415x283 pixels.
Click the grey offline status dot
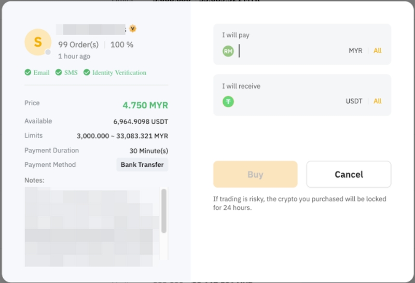pos(48,52)
